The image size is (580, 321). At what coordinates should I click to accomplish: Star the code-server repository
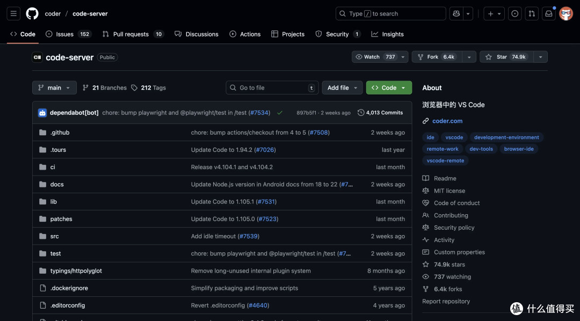[506, 57]
